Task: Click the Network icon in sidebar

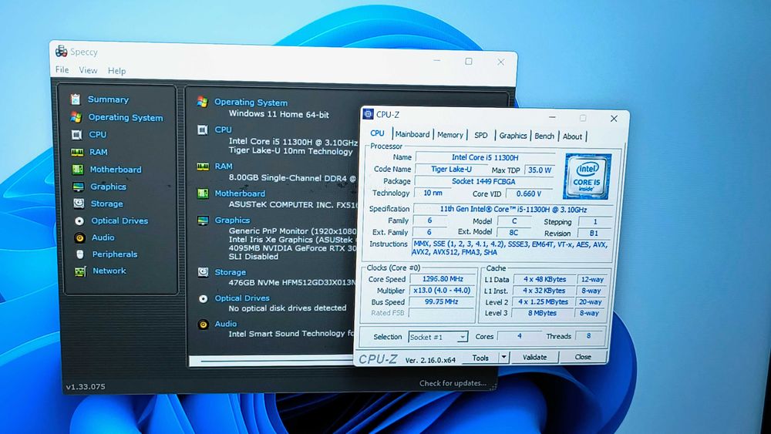Action: [81, 271]
